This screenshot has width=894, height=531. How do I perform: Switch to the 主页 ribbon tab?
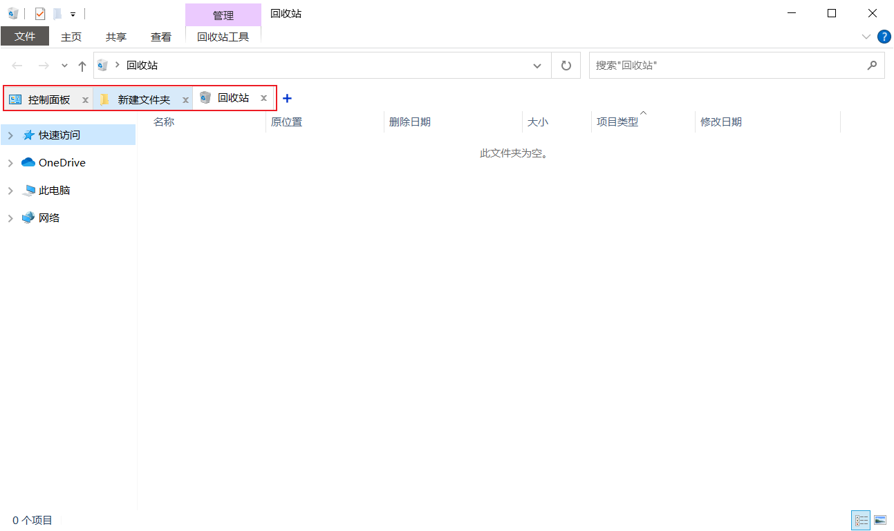[71, 37]
